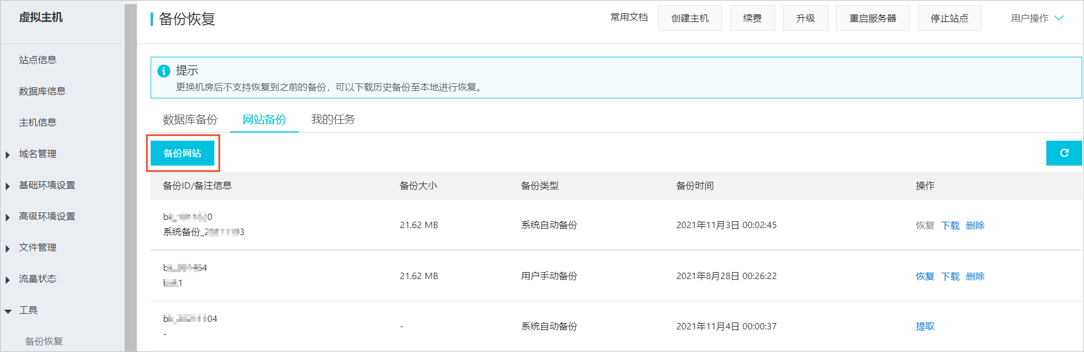Click the sidebar vertical scrollbar
1084x352 pixels.
coord(130,177)
